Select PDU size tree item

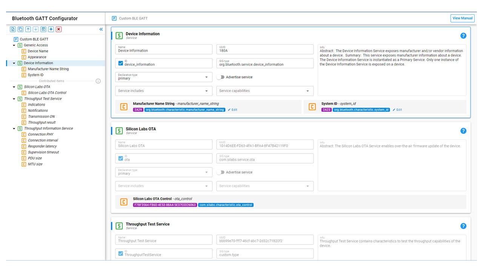[35, 158]
